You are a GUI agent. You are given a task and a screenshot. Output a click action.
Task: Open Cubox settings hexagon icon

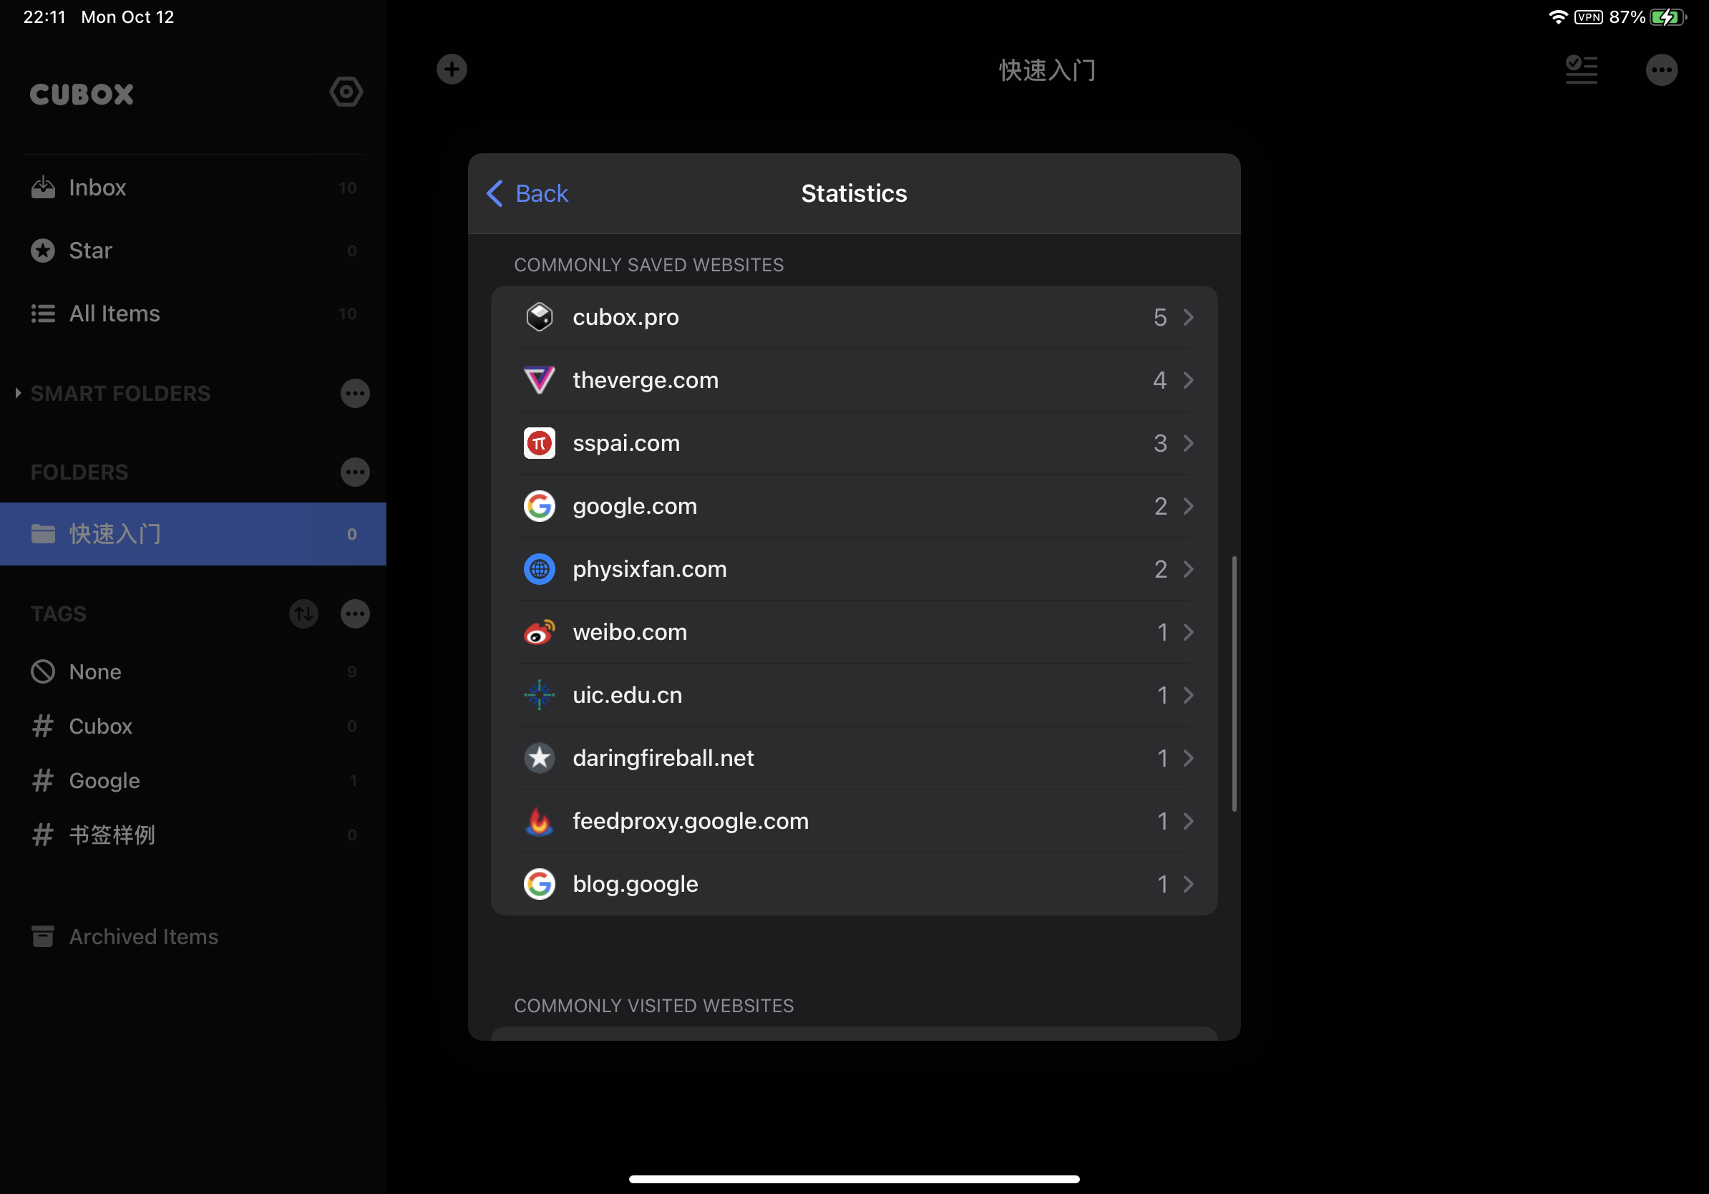point(346,92)
